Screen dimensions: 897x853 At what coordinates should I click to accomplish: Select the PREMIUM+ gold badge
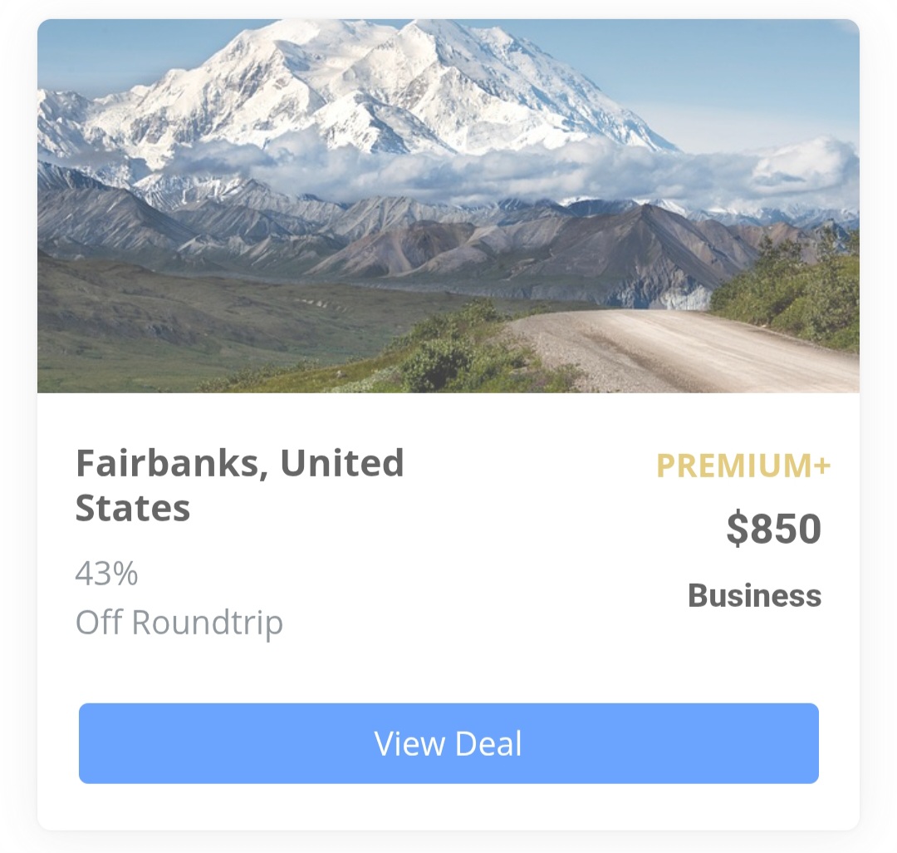pyautogui.click(x=743, y=466)
